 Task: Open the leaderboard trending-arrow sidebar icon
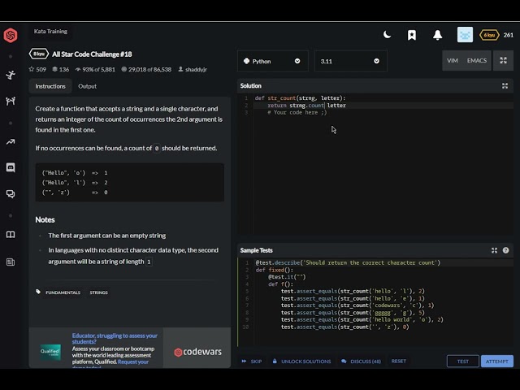[11, 142]
